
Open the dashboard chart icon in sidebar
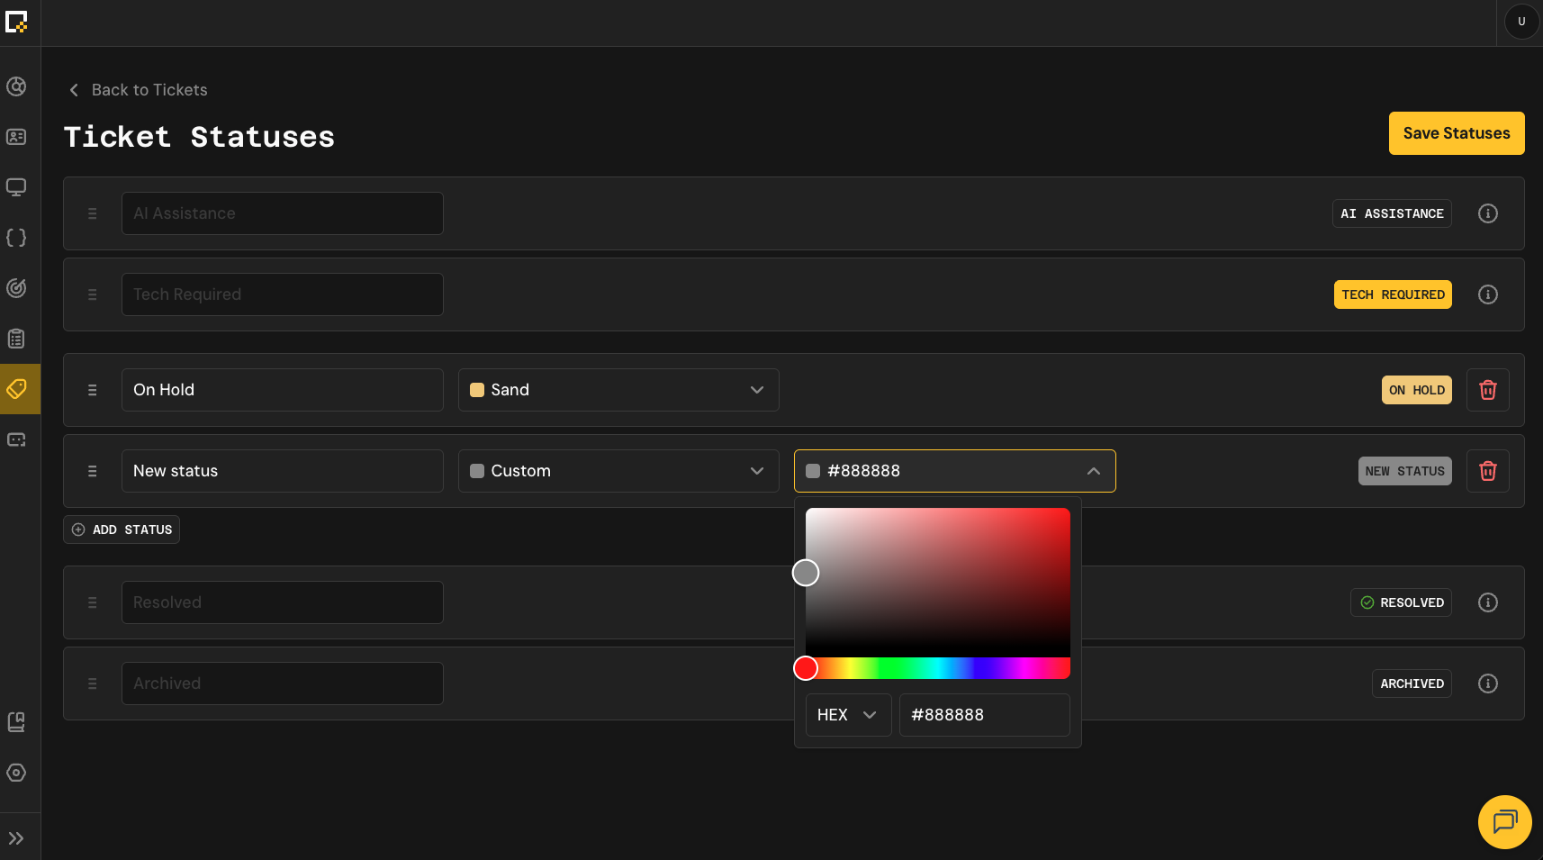16,86
